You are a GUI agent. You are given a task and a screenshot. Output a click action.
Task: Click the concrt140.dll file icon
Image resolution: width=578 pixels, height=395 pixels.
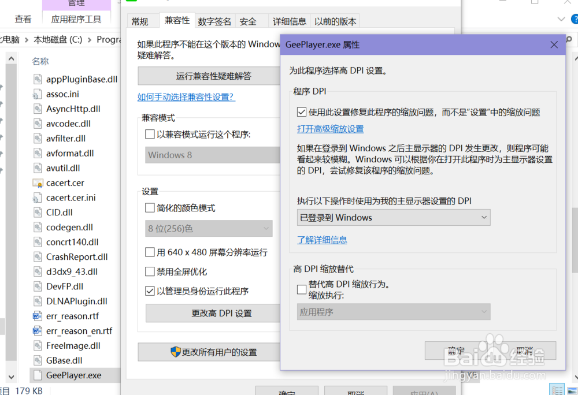click(38, 242)
